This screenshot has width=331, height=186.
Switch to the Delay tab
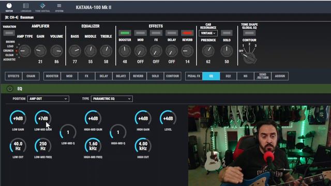(103, 76)
